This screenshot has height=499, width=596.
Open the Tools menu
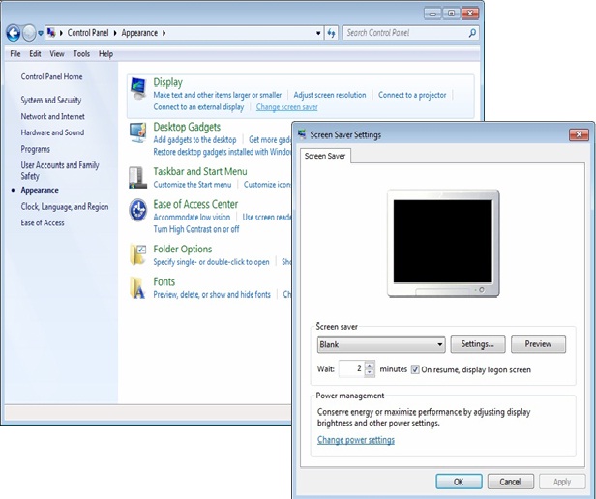pyautogui.click(x=81, y=54)
